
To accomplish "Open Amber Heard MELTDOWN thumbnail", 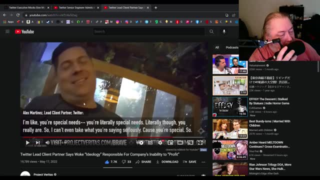I will (230, 150).
